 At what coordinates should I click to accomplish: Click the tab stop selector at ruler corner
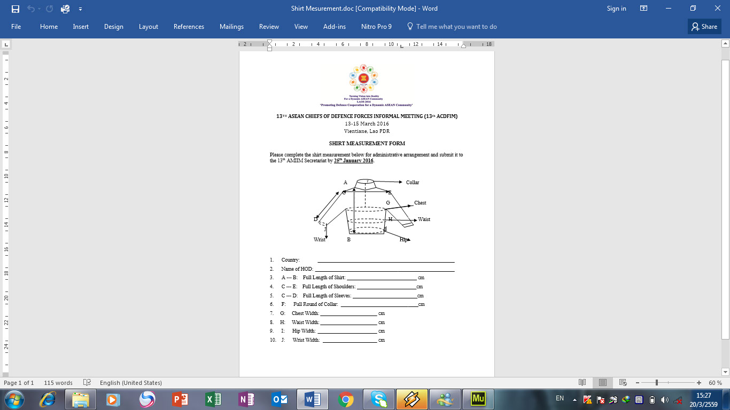click(x=6, y=44)
